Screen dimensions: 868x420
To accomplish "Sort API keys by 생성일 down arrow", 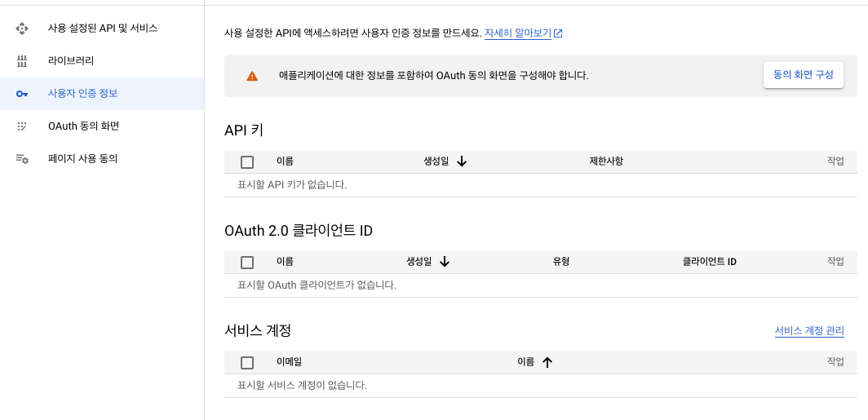I will pyautogui.click(x=462, y=161).
